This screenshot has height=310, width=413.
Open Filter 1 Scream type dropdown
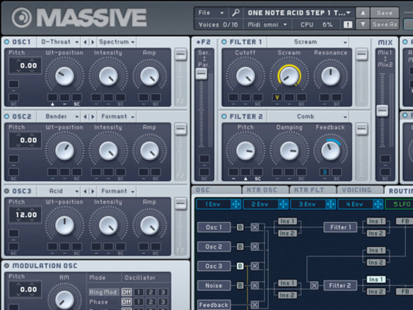(x=308, y=42)
